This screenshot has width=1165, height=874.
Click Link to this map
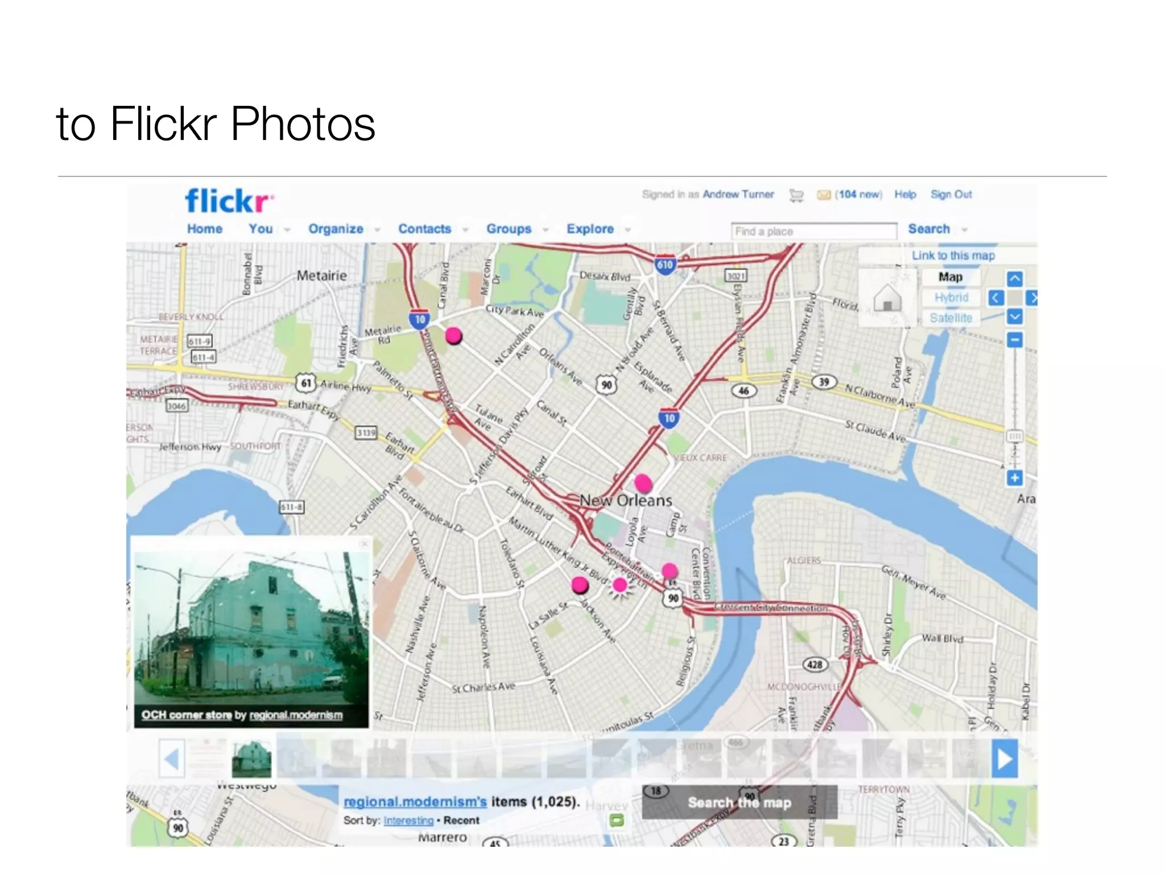[x=953, y=255]
